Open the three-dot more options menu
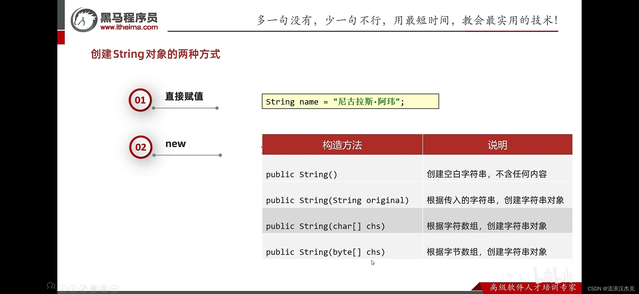The image size is (639, 294). [114, 289]
